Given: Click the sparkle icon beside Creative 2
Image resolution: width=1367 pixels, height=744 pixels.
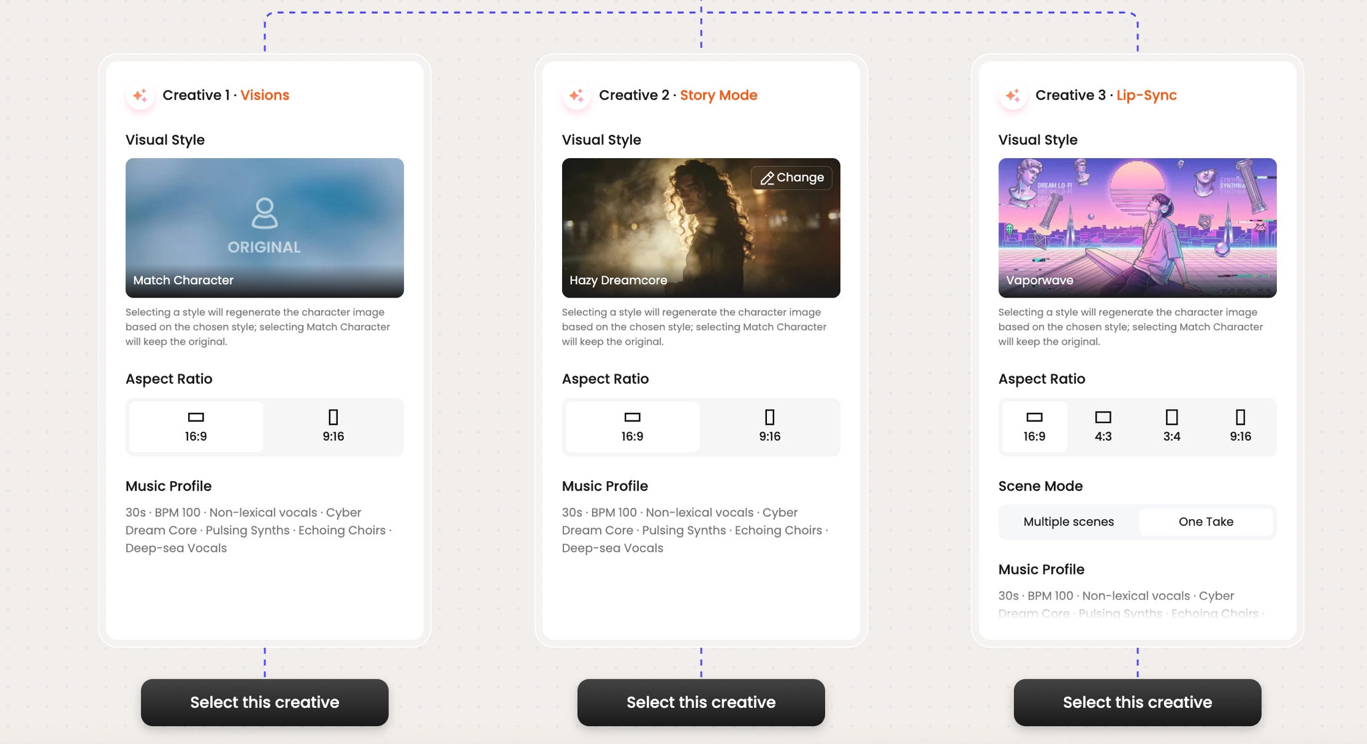Looking at the screenshot, I should coord(577,95).
